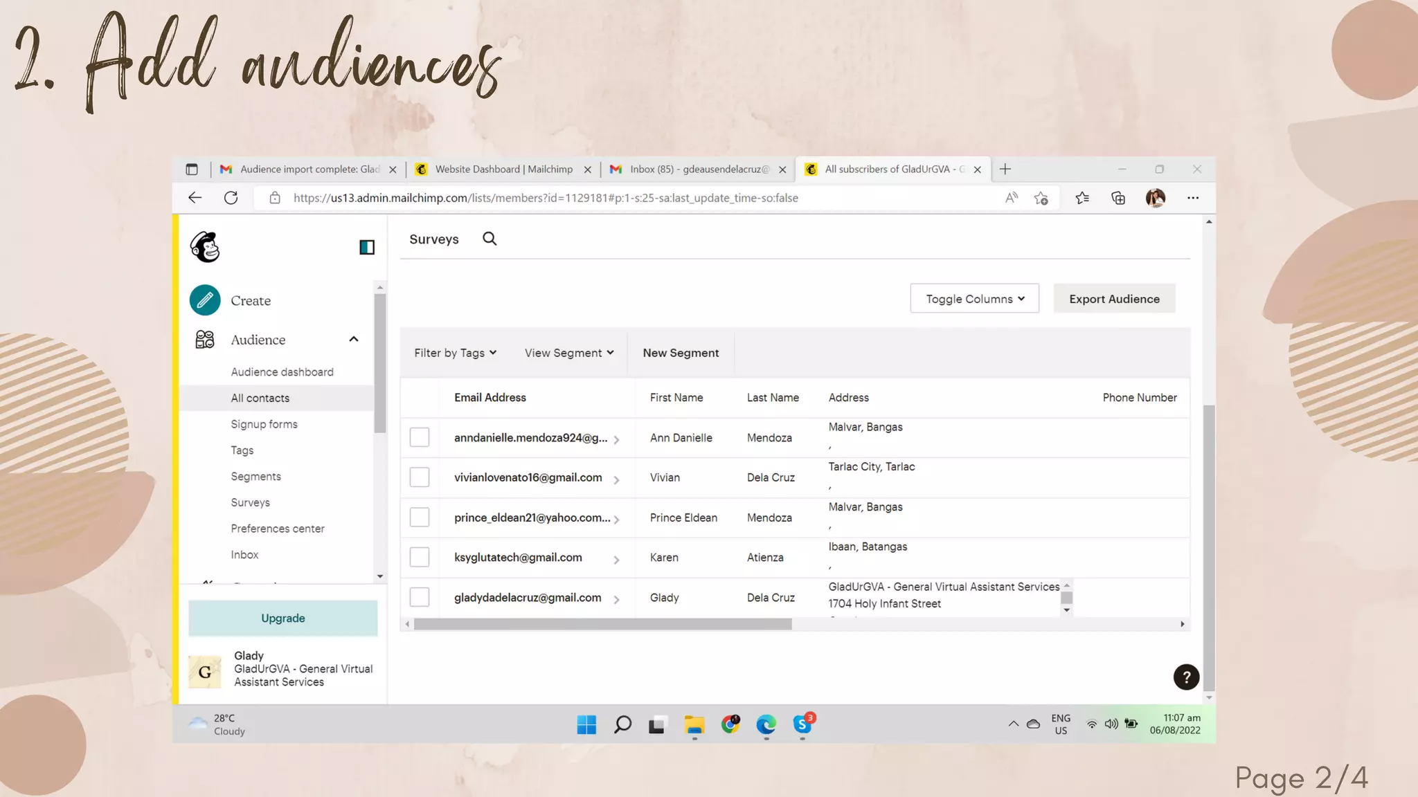Viewport: 1418px width, 797px height.
Task: Switch to Website Dashboard Mailchimp tab
Action: click(503, 170)
